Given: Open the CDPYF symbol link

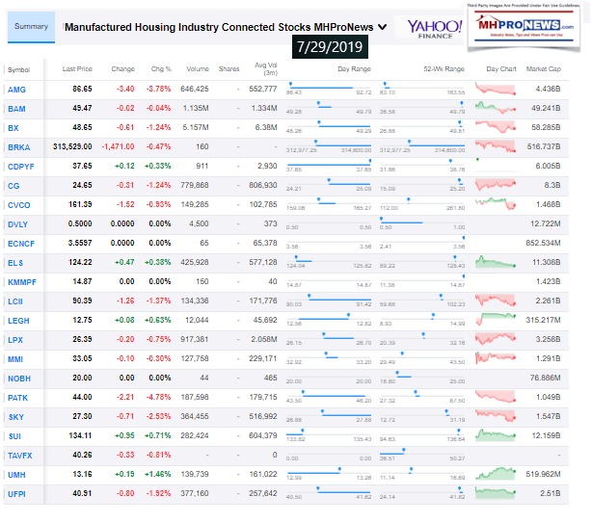Looking at the screenshot, I should coord(21,167).
